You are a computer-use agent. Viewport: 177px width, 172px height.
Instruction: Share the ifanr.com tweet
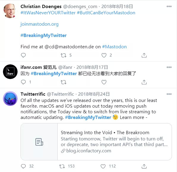[144, 82]
